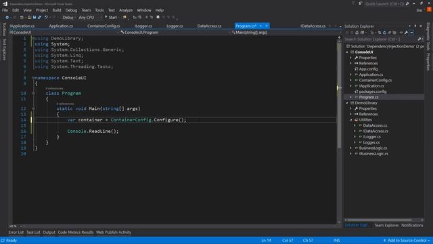Click the Solution Explorer horizontal scrollbar
Screen dimensions: 433x244
[x=380, y=220]
